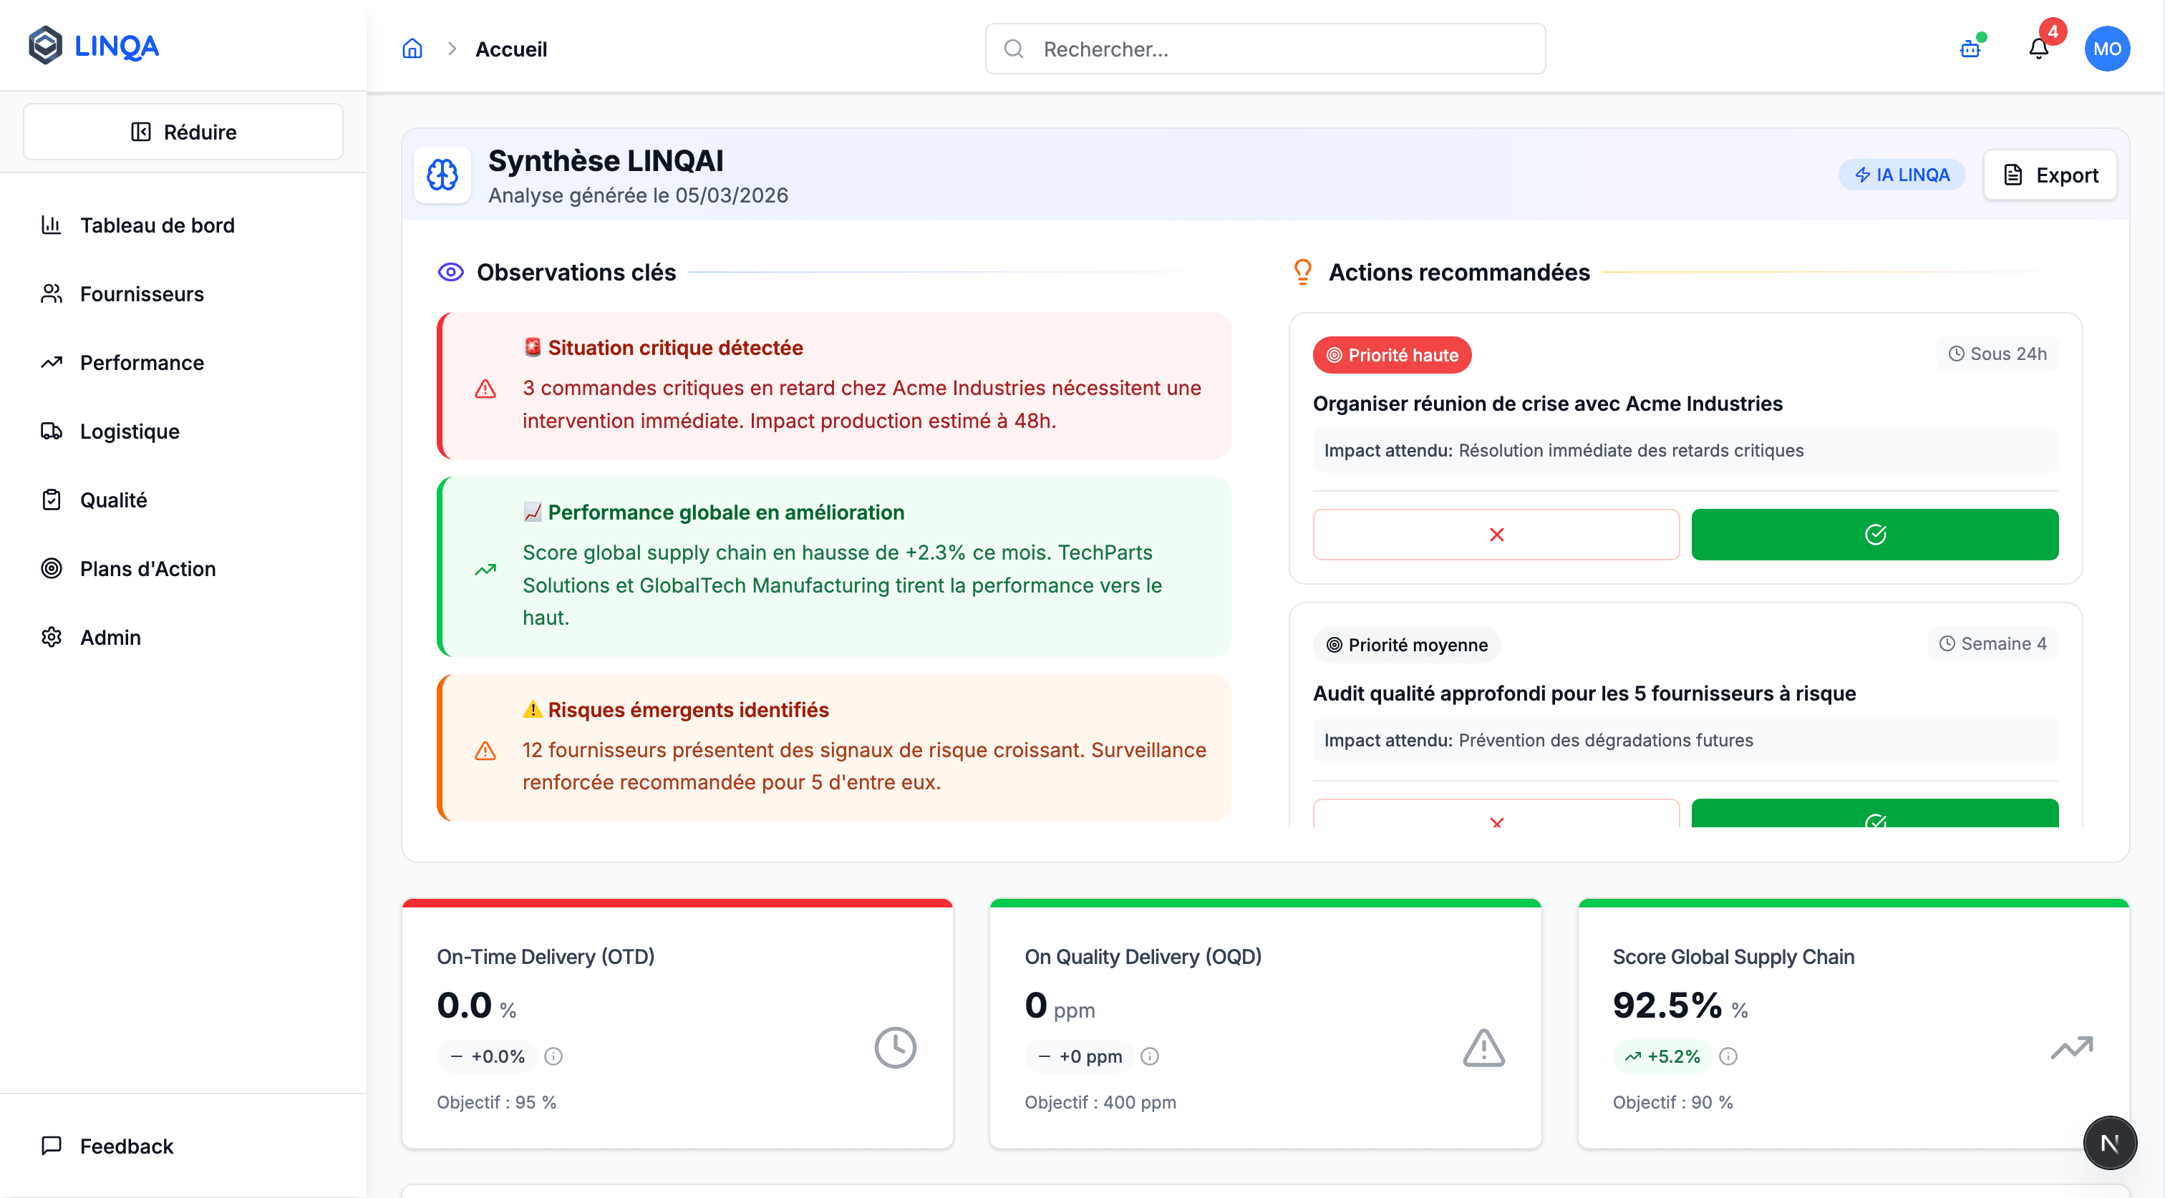Open the MO user profile avatar
This screenshot has height=1198, width=2165.
coord(2108,48)
